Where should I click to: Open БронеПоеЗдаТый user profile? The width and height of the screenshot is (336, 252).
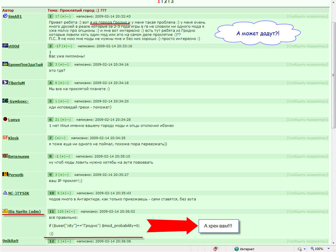coord(26,65)
